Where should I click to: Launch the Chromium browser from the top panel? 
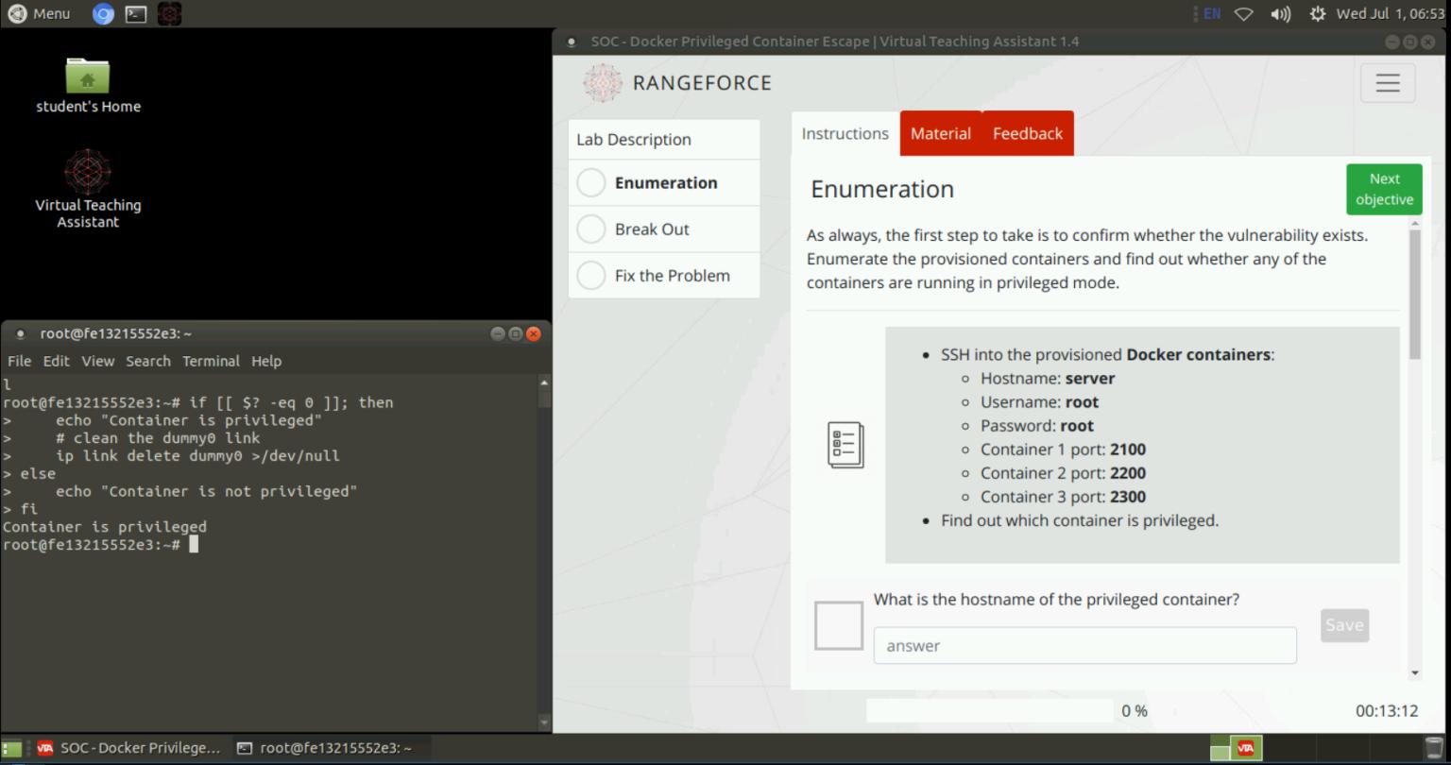click(103, 13)
